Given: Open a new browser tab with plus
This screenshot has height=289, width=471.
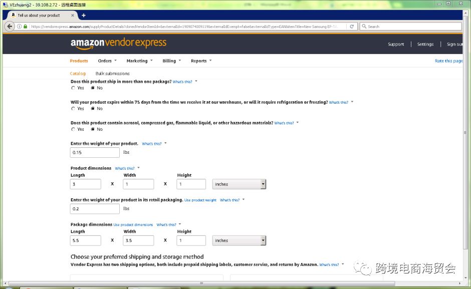Looking at the screenshot, I should tap(84, 16).
